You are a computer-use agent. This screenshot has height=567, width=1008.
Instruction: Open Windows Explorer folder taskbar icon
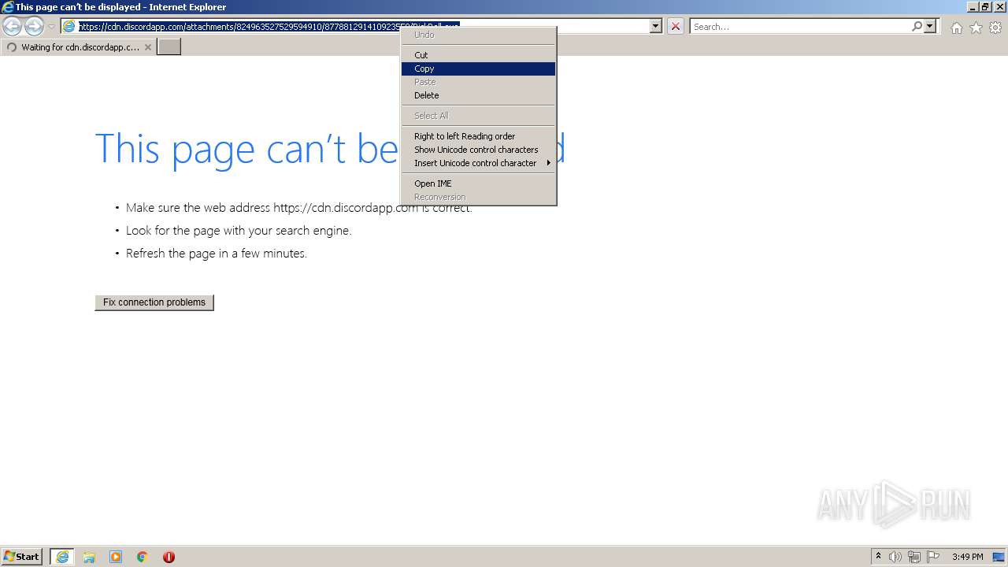[89, 557]
